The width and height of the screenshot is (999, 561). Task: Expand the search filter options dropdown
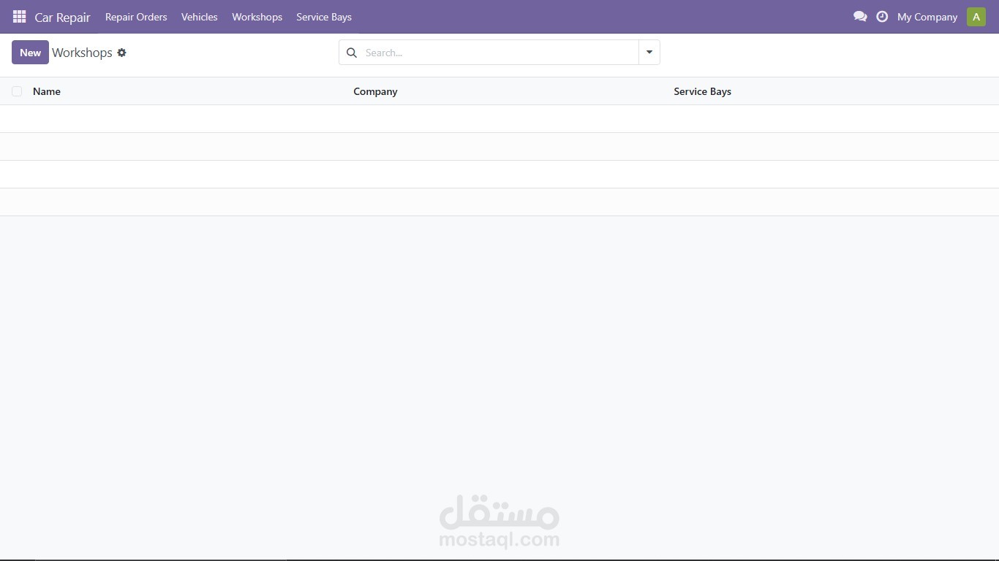(x=649, y=53)
